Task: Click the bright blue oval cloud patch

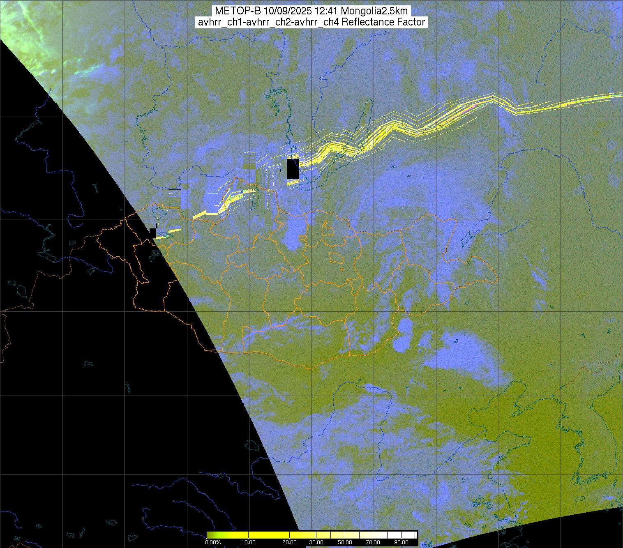Action: [x=405, y=327]
